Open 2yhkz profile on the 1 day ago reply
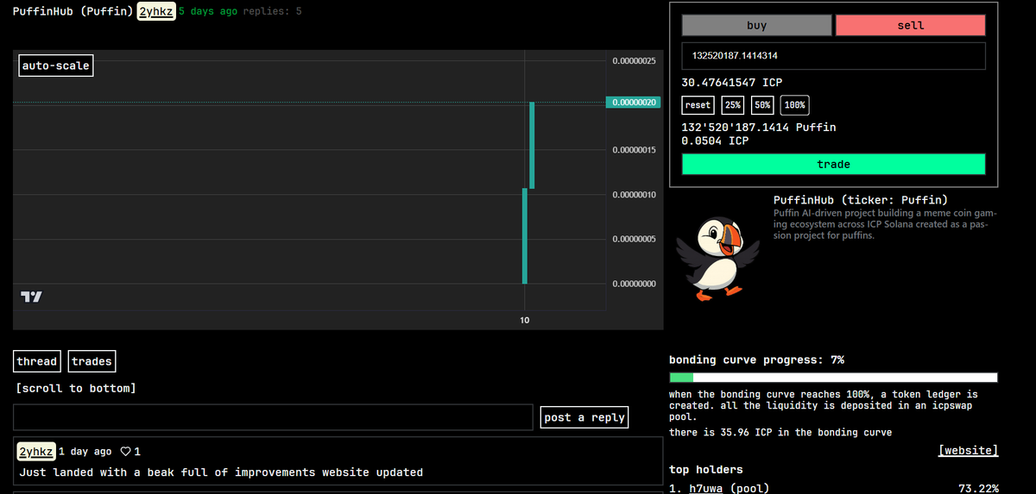The image size is (1036, 494). (36, 452)
